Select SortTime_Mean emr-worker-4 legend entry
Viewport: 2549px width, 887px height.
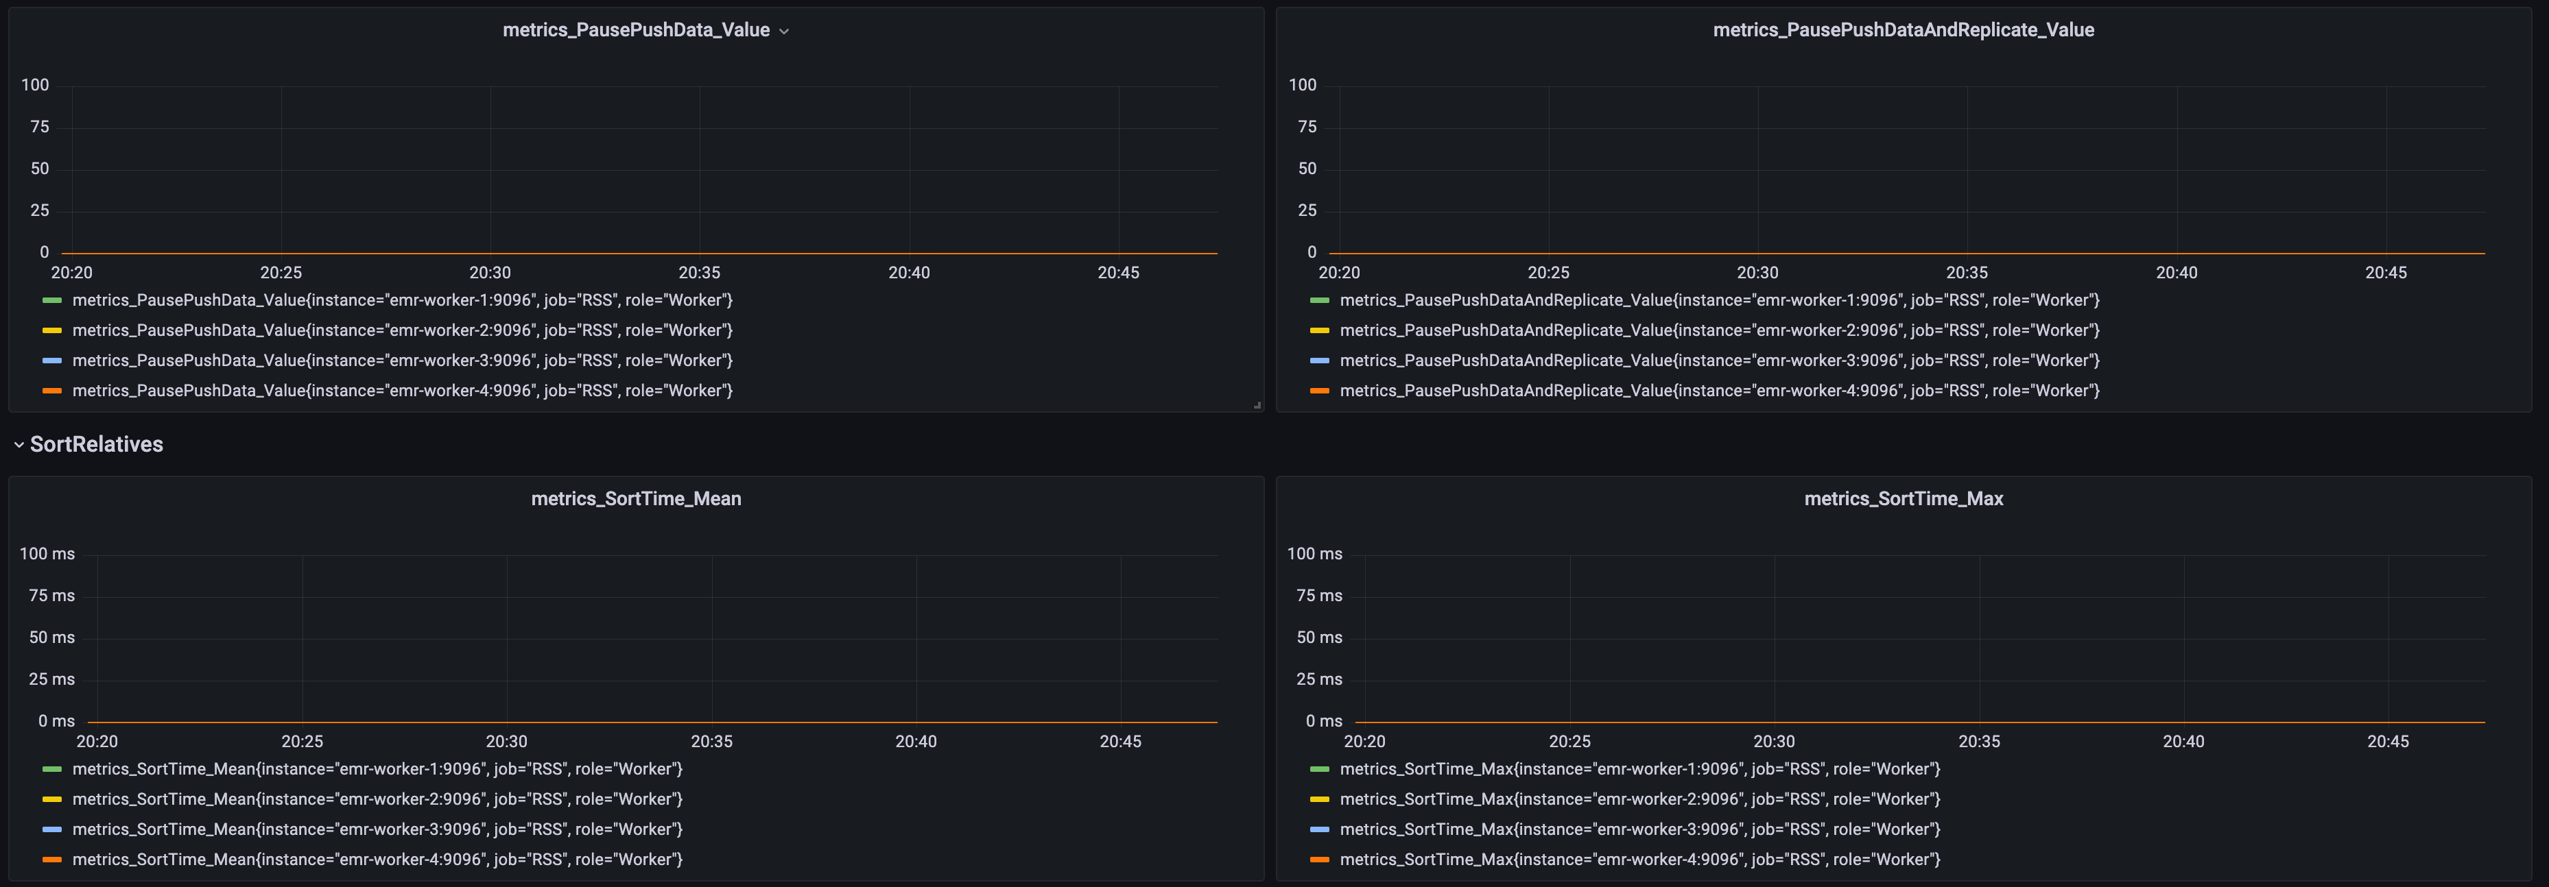[377, 860]
